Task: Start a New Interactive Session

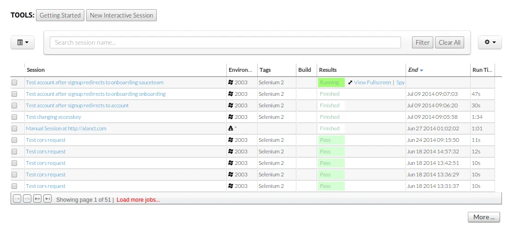Action: pyautogui.click(x=121, y=15)
